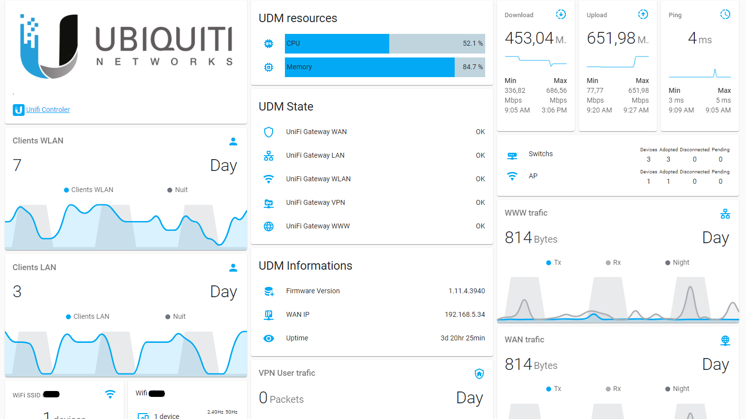Click the Ping clock icon

point(725,15)
